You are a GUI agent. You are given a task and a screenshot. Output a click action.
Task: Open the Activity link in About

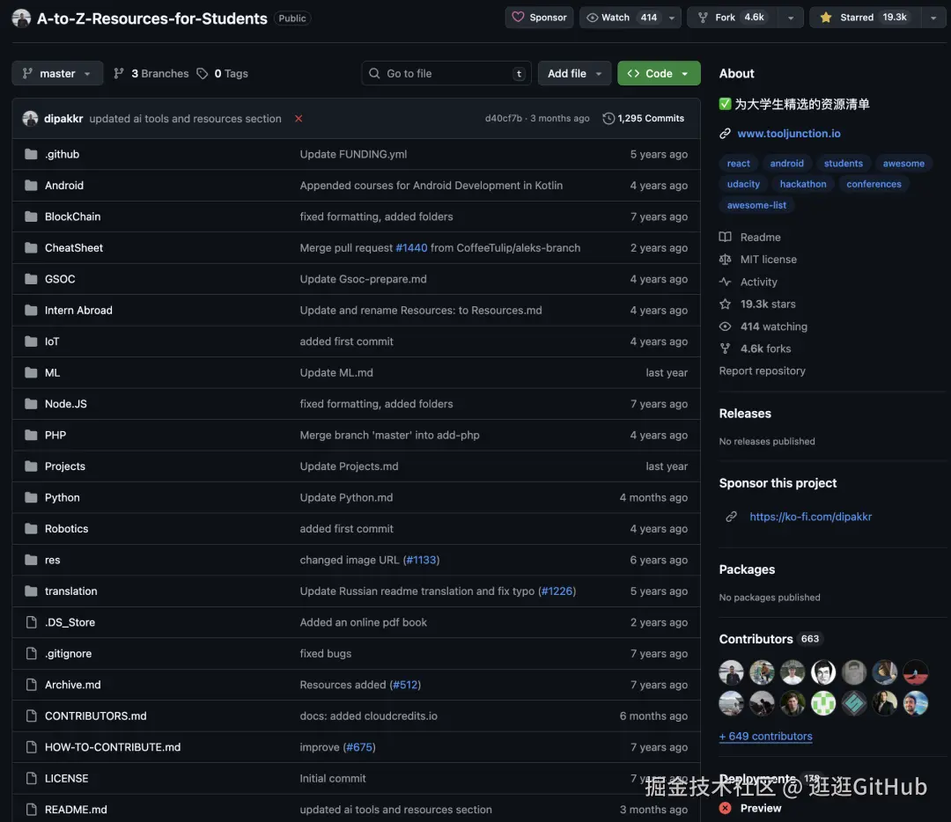click(x=748, y=282)
